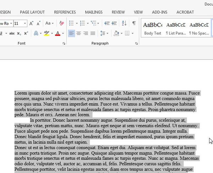
Task: Toggle strikethrough formatting
Action: 12,33
